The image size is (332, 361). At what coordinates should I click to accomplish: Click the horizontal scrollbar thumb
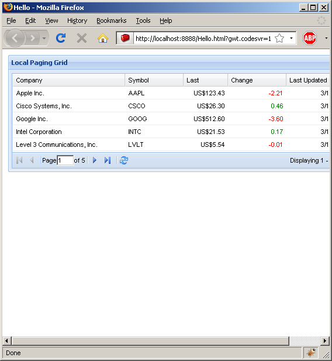[151, 341]
